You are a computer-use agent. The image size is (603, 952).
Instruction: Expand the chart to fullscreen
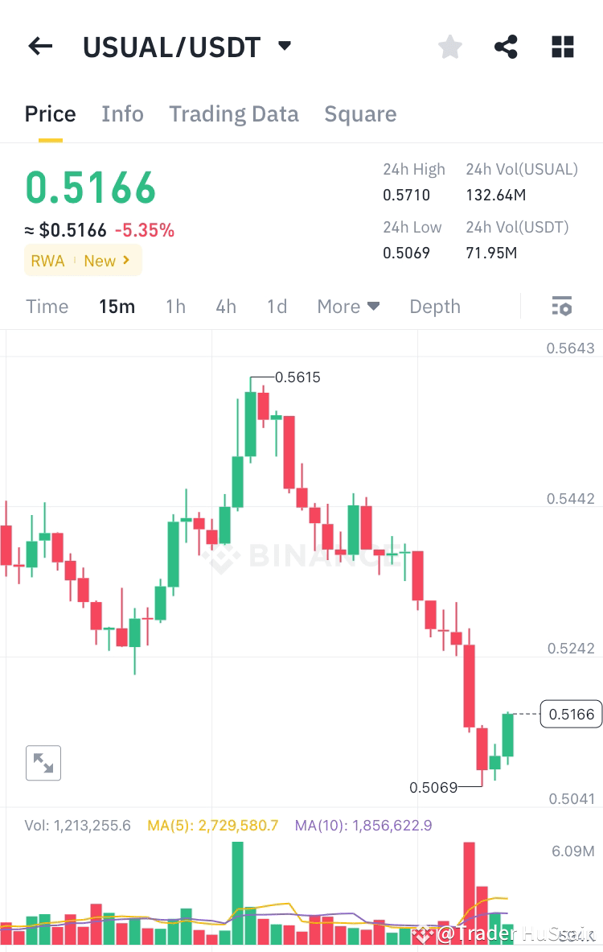43,763
